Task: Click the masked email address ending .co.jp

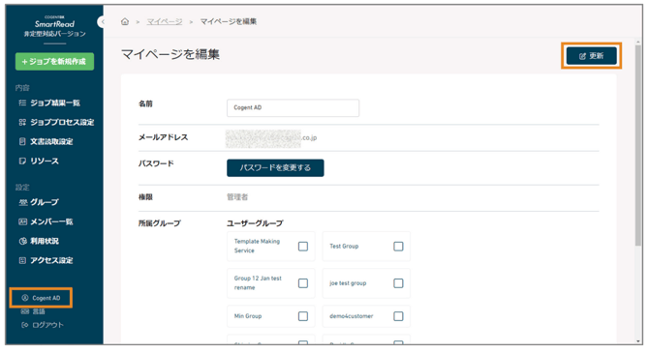Action: coord(271,138)
